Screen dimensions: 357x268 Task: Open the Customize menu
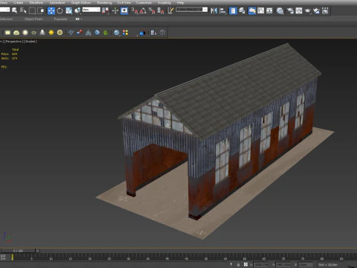click(144, 2)
